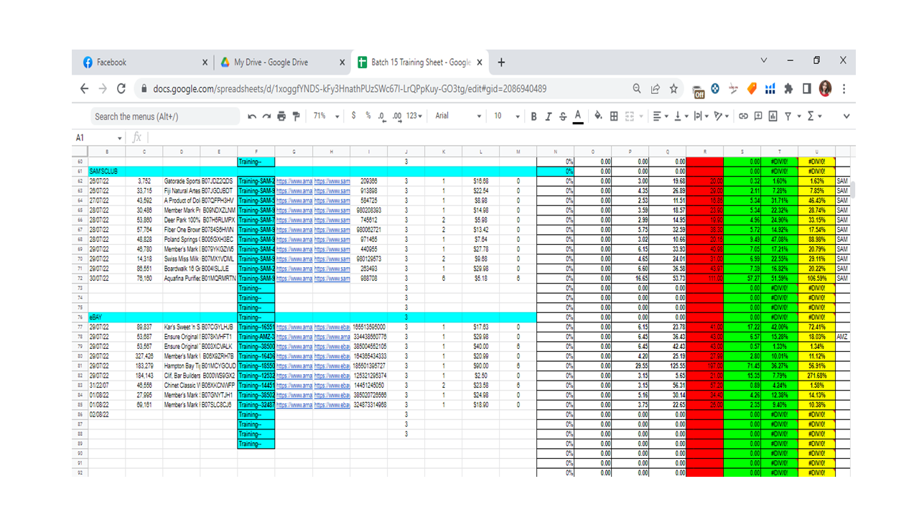
Task: Open the fill color picker
Action: tap(598, 116)
